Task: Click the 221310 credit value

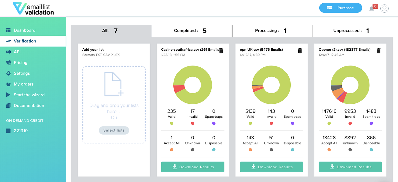Action: point(21,131)
